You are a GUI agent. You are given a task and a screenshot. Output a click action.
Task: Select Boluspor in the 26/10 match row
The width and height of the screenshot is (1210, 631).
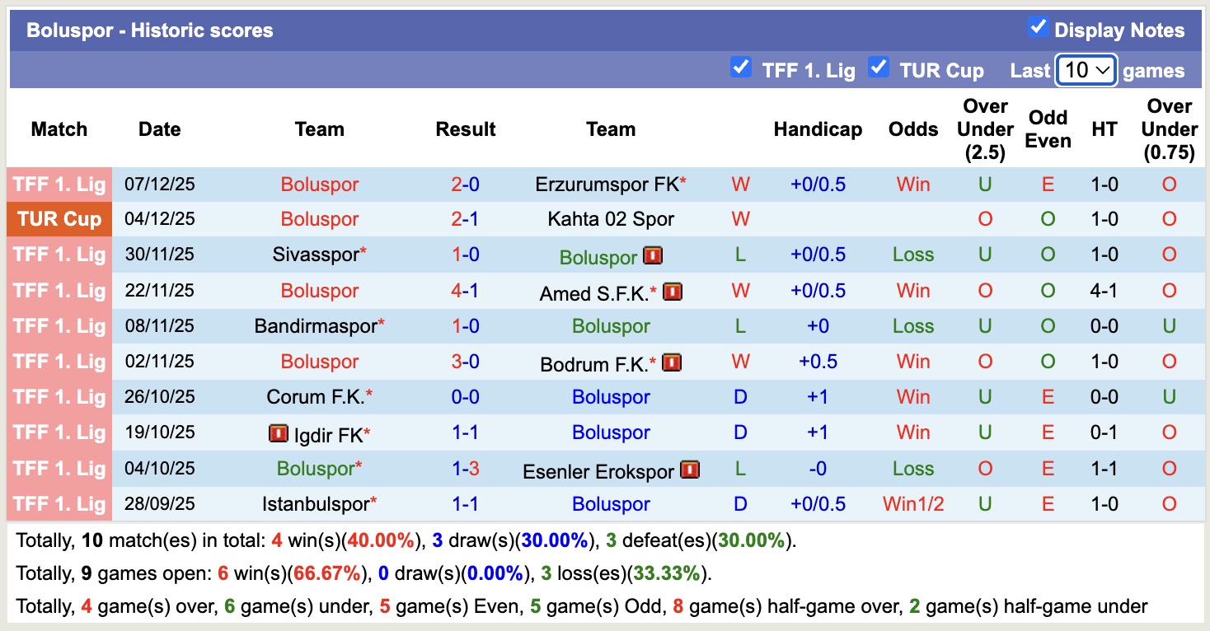click(610, 396)
